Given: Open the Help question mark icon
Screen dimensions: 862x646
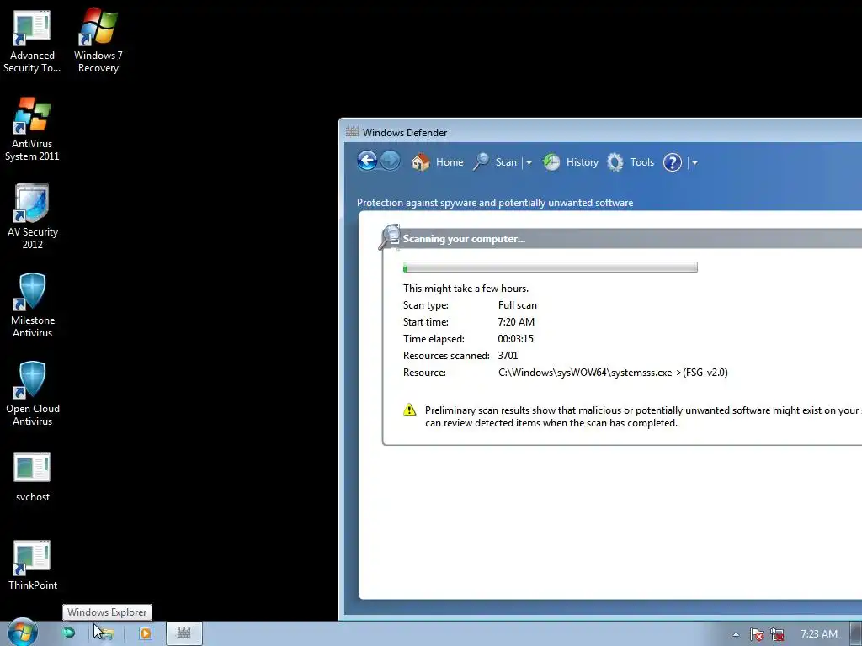Looking at the screenshot, I should (673, 162).
